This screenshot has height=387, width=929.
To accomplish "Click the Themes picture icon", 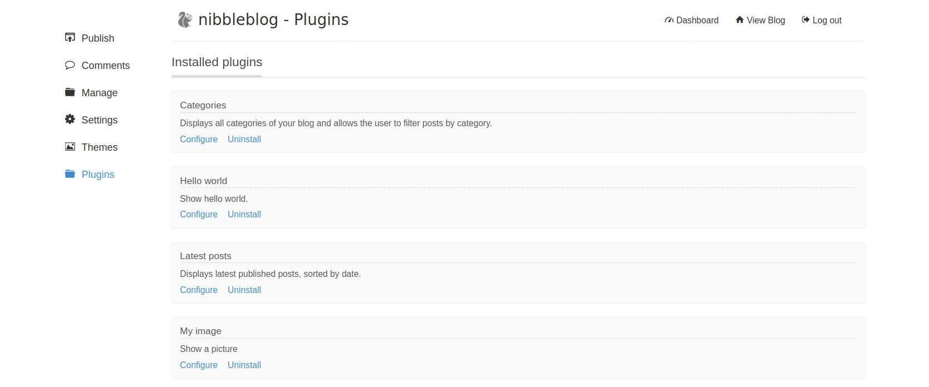I will [x=70, y=147].
